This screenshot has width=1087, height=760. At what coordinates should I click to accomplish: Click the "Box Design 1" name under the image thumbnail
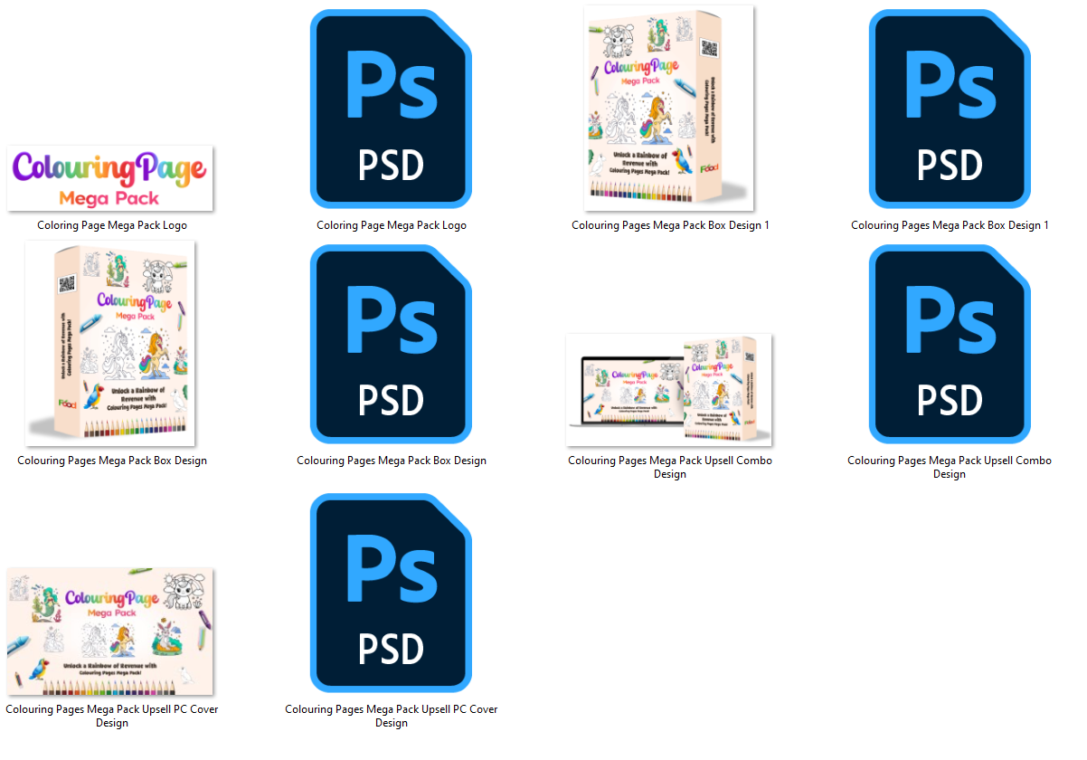(671, 225)
